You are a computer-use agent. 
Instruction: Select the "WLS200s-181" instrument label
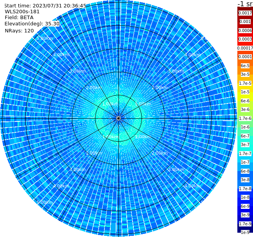pos(22,12)
